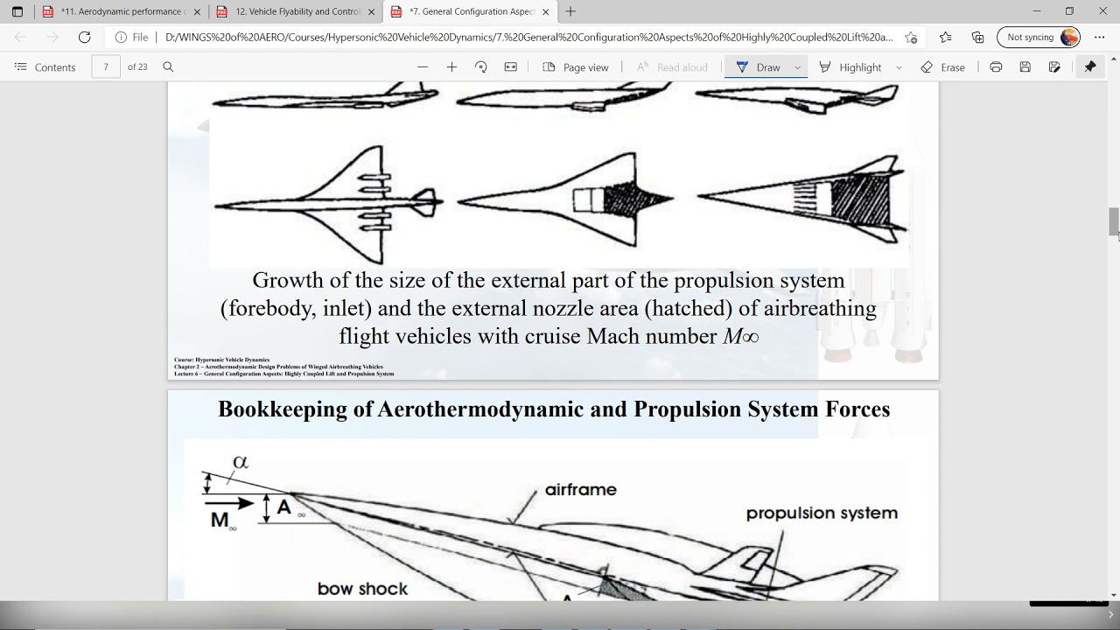Rotate the PDF page

pos(481,67)
